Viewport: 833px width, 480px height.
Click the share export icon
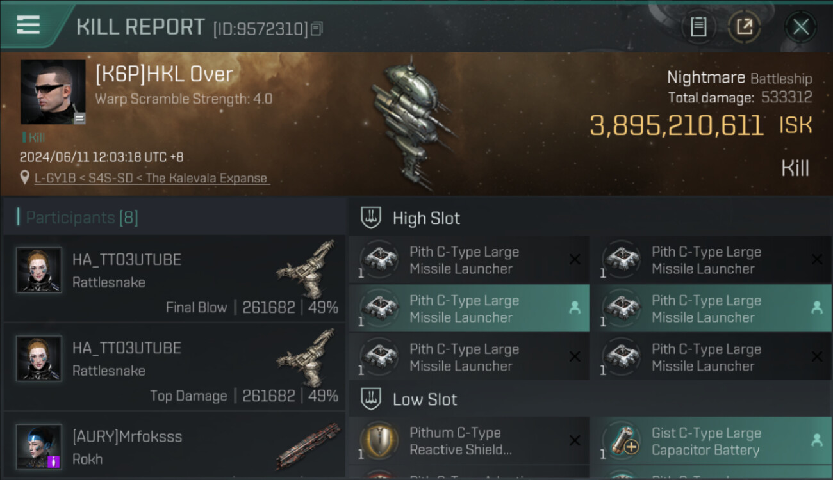[x=744, y=27]
